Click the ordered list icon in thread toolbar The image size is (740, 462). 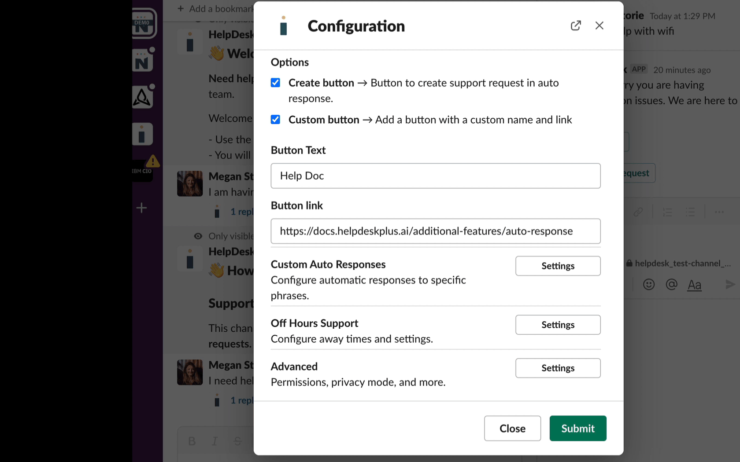pyautogui.click(x=667, y=212)
